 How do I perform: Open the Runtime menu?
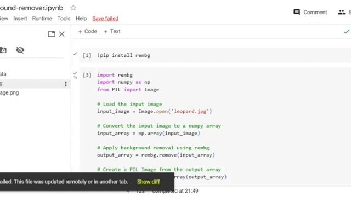42,19
